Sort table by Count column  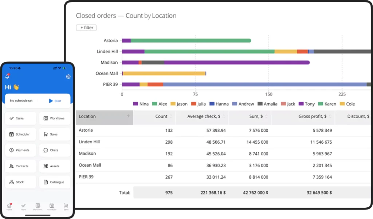click(161, 116)
